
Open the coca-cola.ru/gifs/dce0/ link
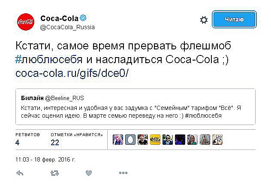(72, 73)
